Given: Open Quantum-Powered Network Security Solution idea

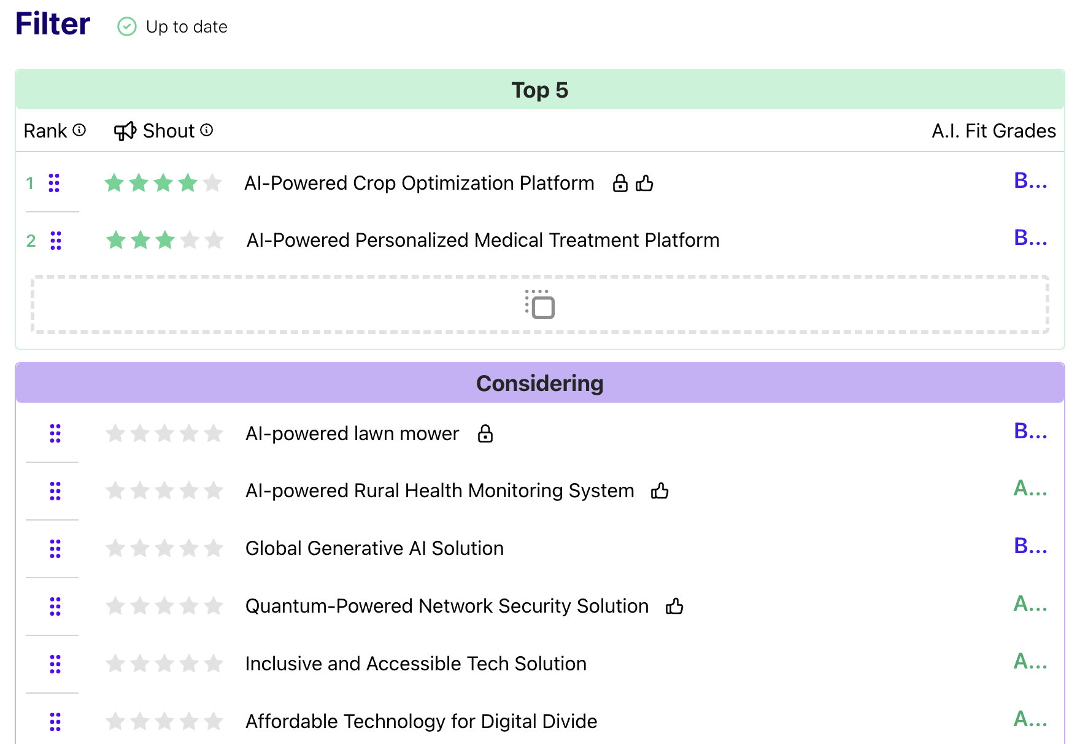Looking at the screenshot, I should (447, 606).
